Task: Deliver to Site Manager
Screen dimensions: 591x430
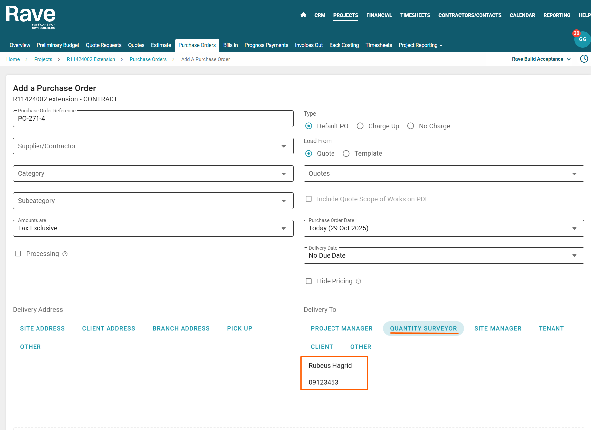Action: (498, 328)
